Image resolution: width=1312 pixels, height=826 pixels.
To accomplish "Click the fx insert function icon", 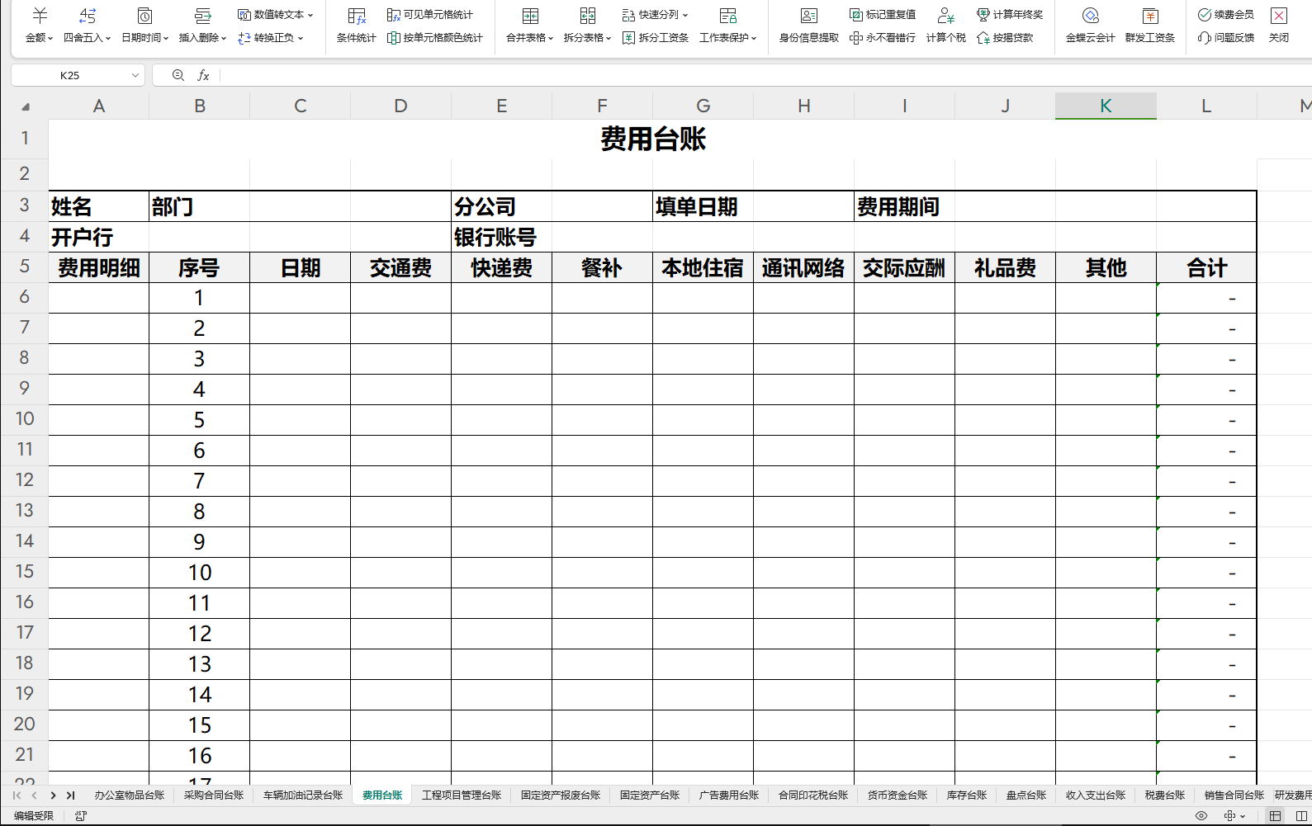I will (203, 75).
